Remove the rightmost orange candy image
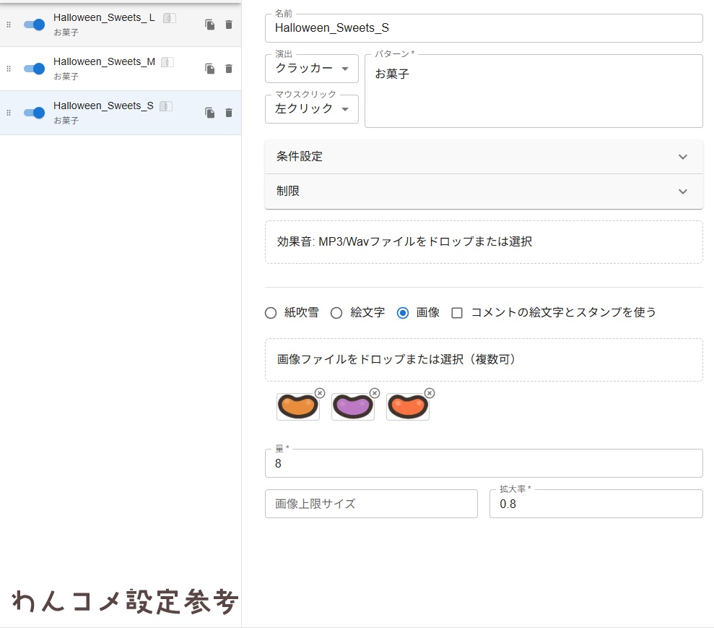 [430, 393]
